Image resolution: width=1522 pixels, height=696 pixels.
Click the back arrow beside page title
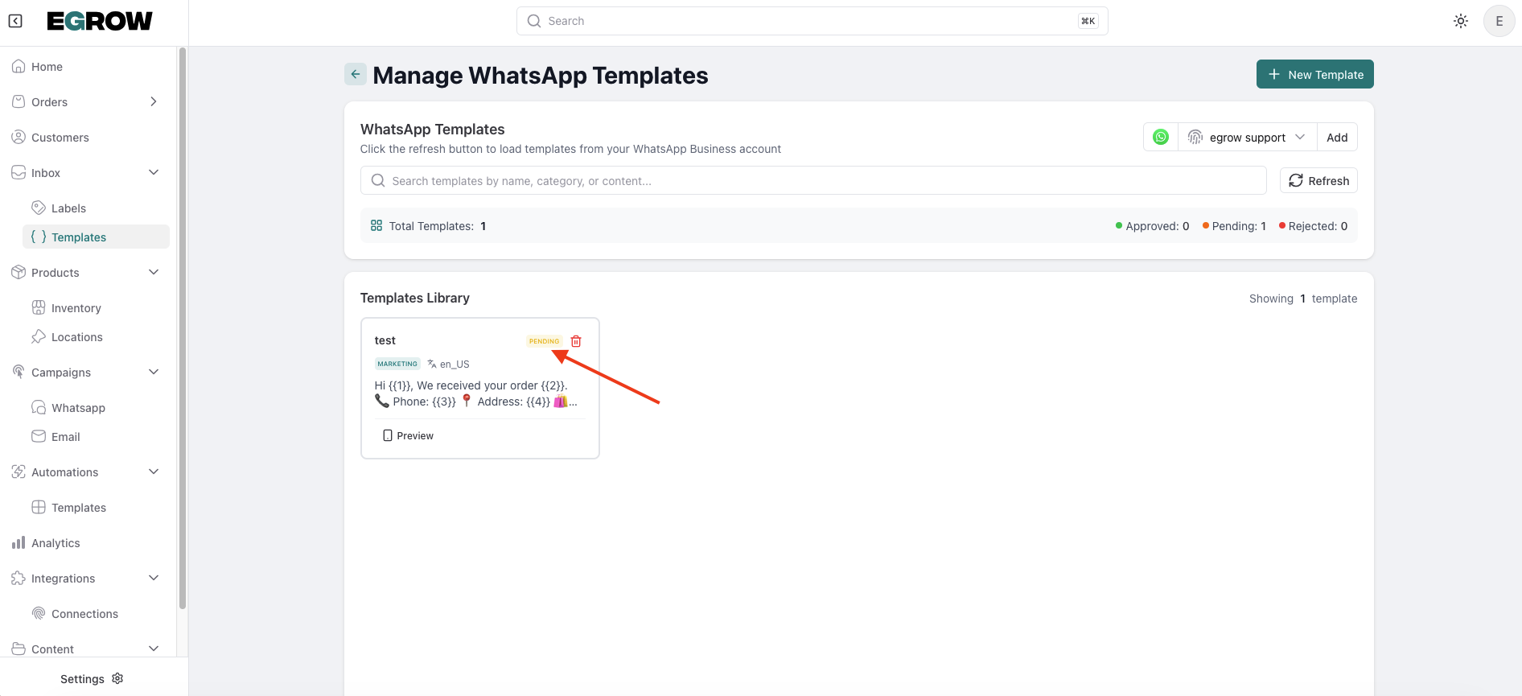(356, 74)
